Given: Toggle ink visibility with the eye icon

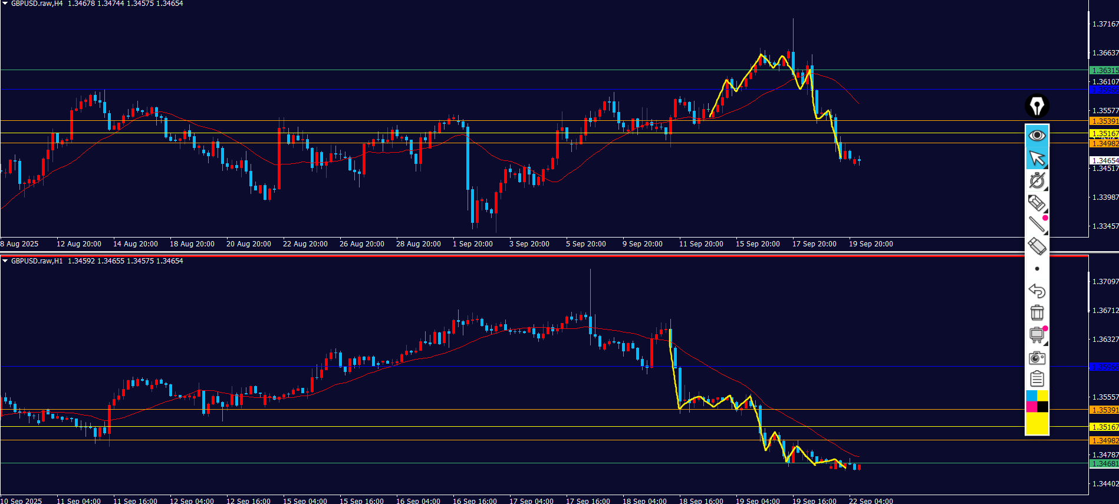Looking at the screenshot, I should pyautogui.click(x=1036, y=136).
